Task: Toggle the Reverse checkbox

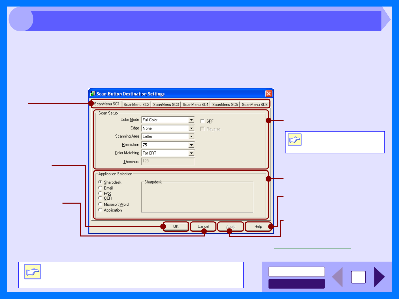Action: (203, 129)
